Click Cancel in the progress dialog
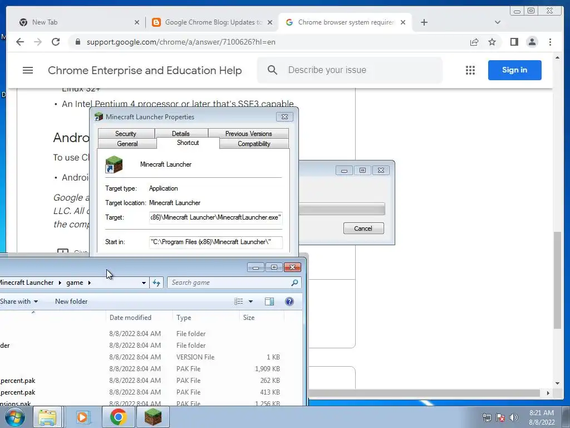The height and width of the screenshot is (428, 570). pyautogui.click(x=363, y=228)
